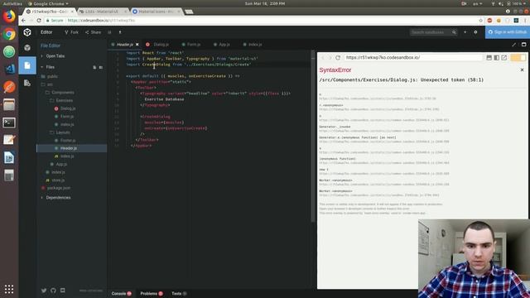Open Firefox from the Ubuntu dock
The image size is (530, 298).
pyautogui.click(x=9, y=16)
